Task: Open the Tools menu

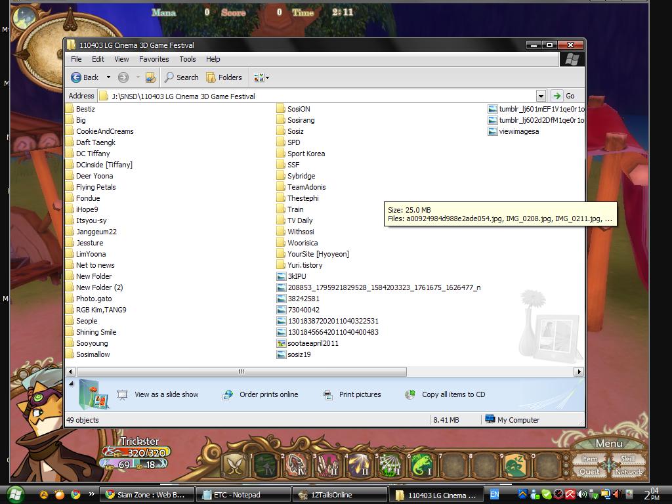Action: click(188, 59)
